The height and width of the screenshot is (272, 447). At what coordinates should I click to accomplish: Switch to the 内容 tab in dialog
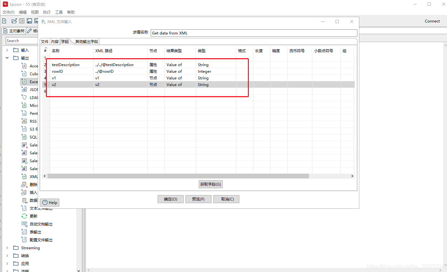(55, 42)
